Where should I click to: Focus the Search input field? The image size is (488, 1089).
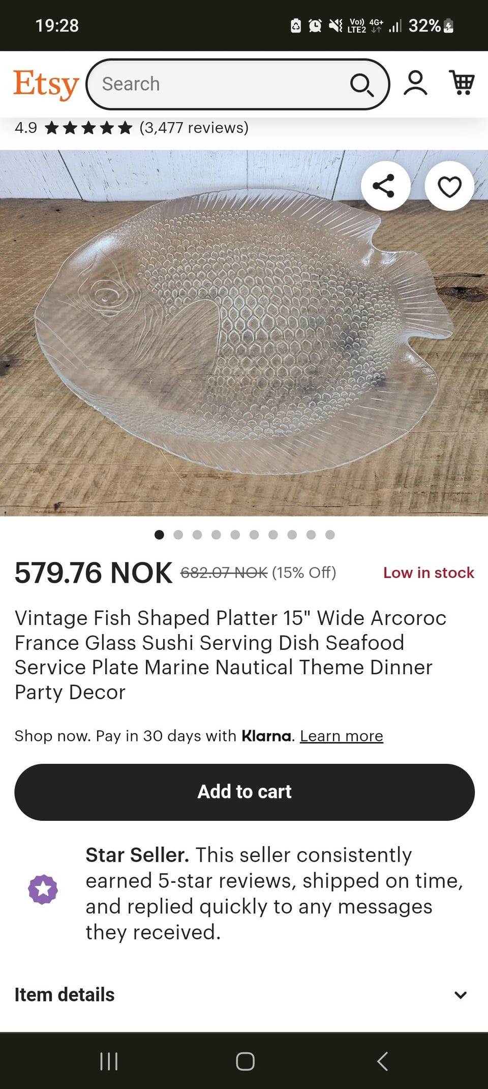click(224, 84)
